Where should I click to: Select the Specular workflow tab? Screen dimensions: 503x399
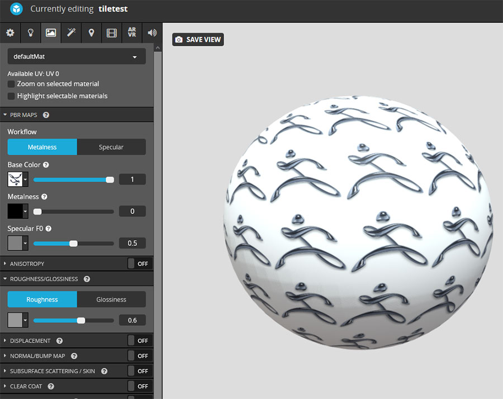click(x=111, y=147)
